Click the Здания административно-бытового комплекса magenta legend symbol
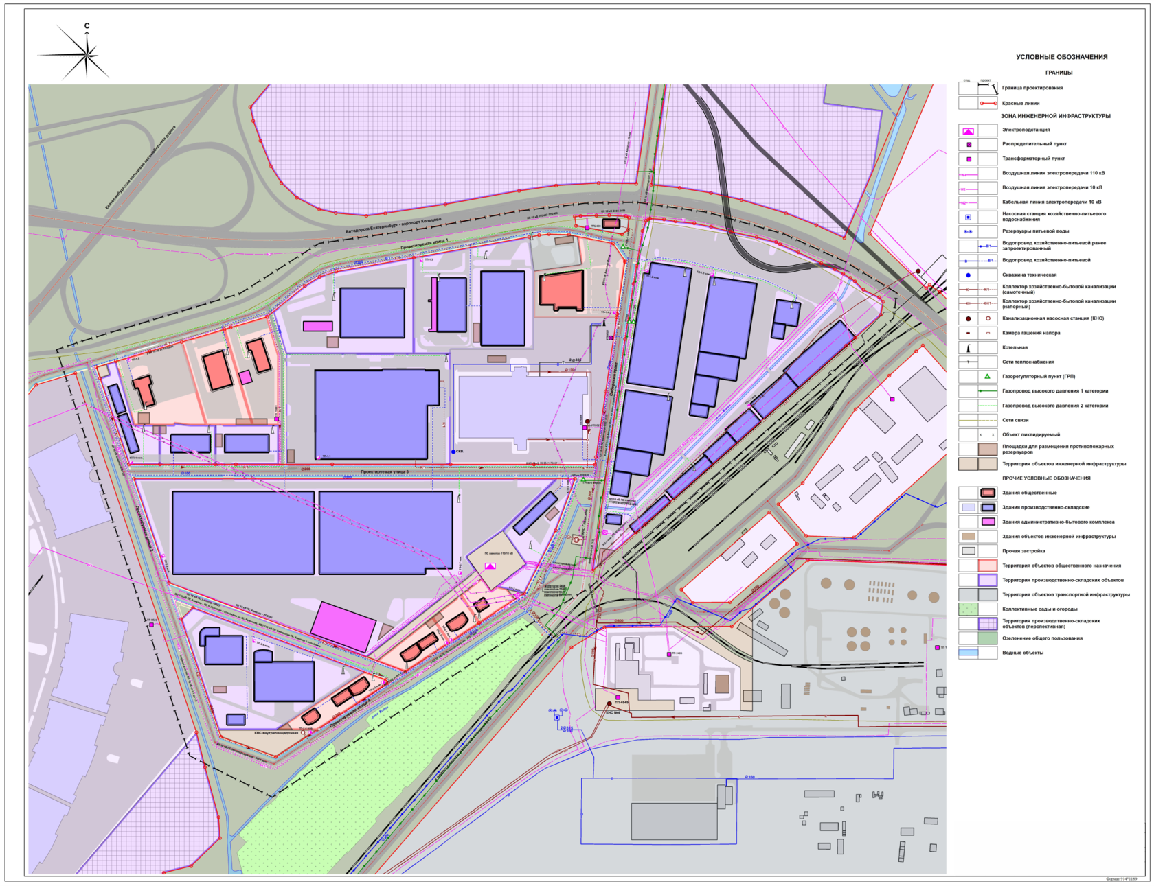Viewport: 1154px width, 886px height. click(x=988, y=522)
